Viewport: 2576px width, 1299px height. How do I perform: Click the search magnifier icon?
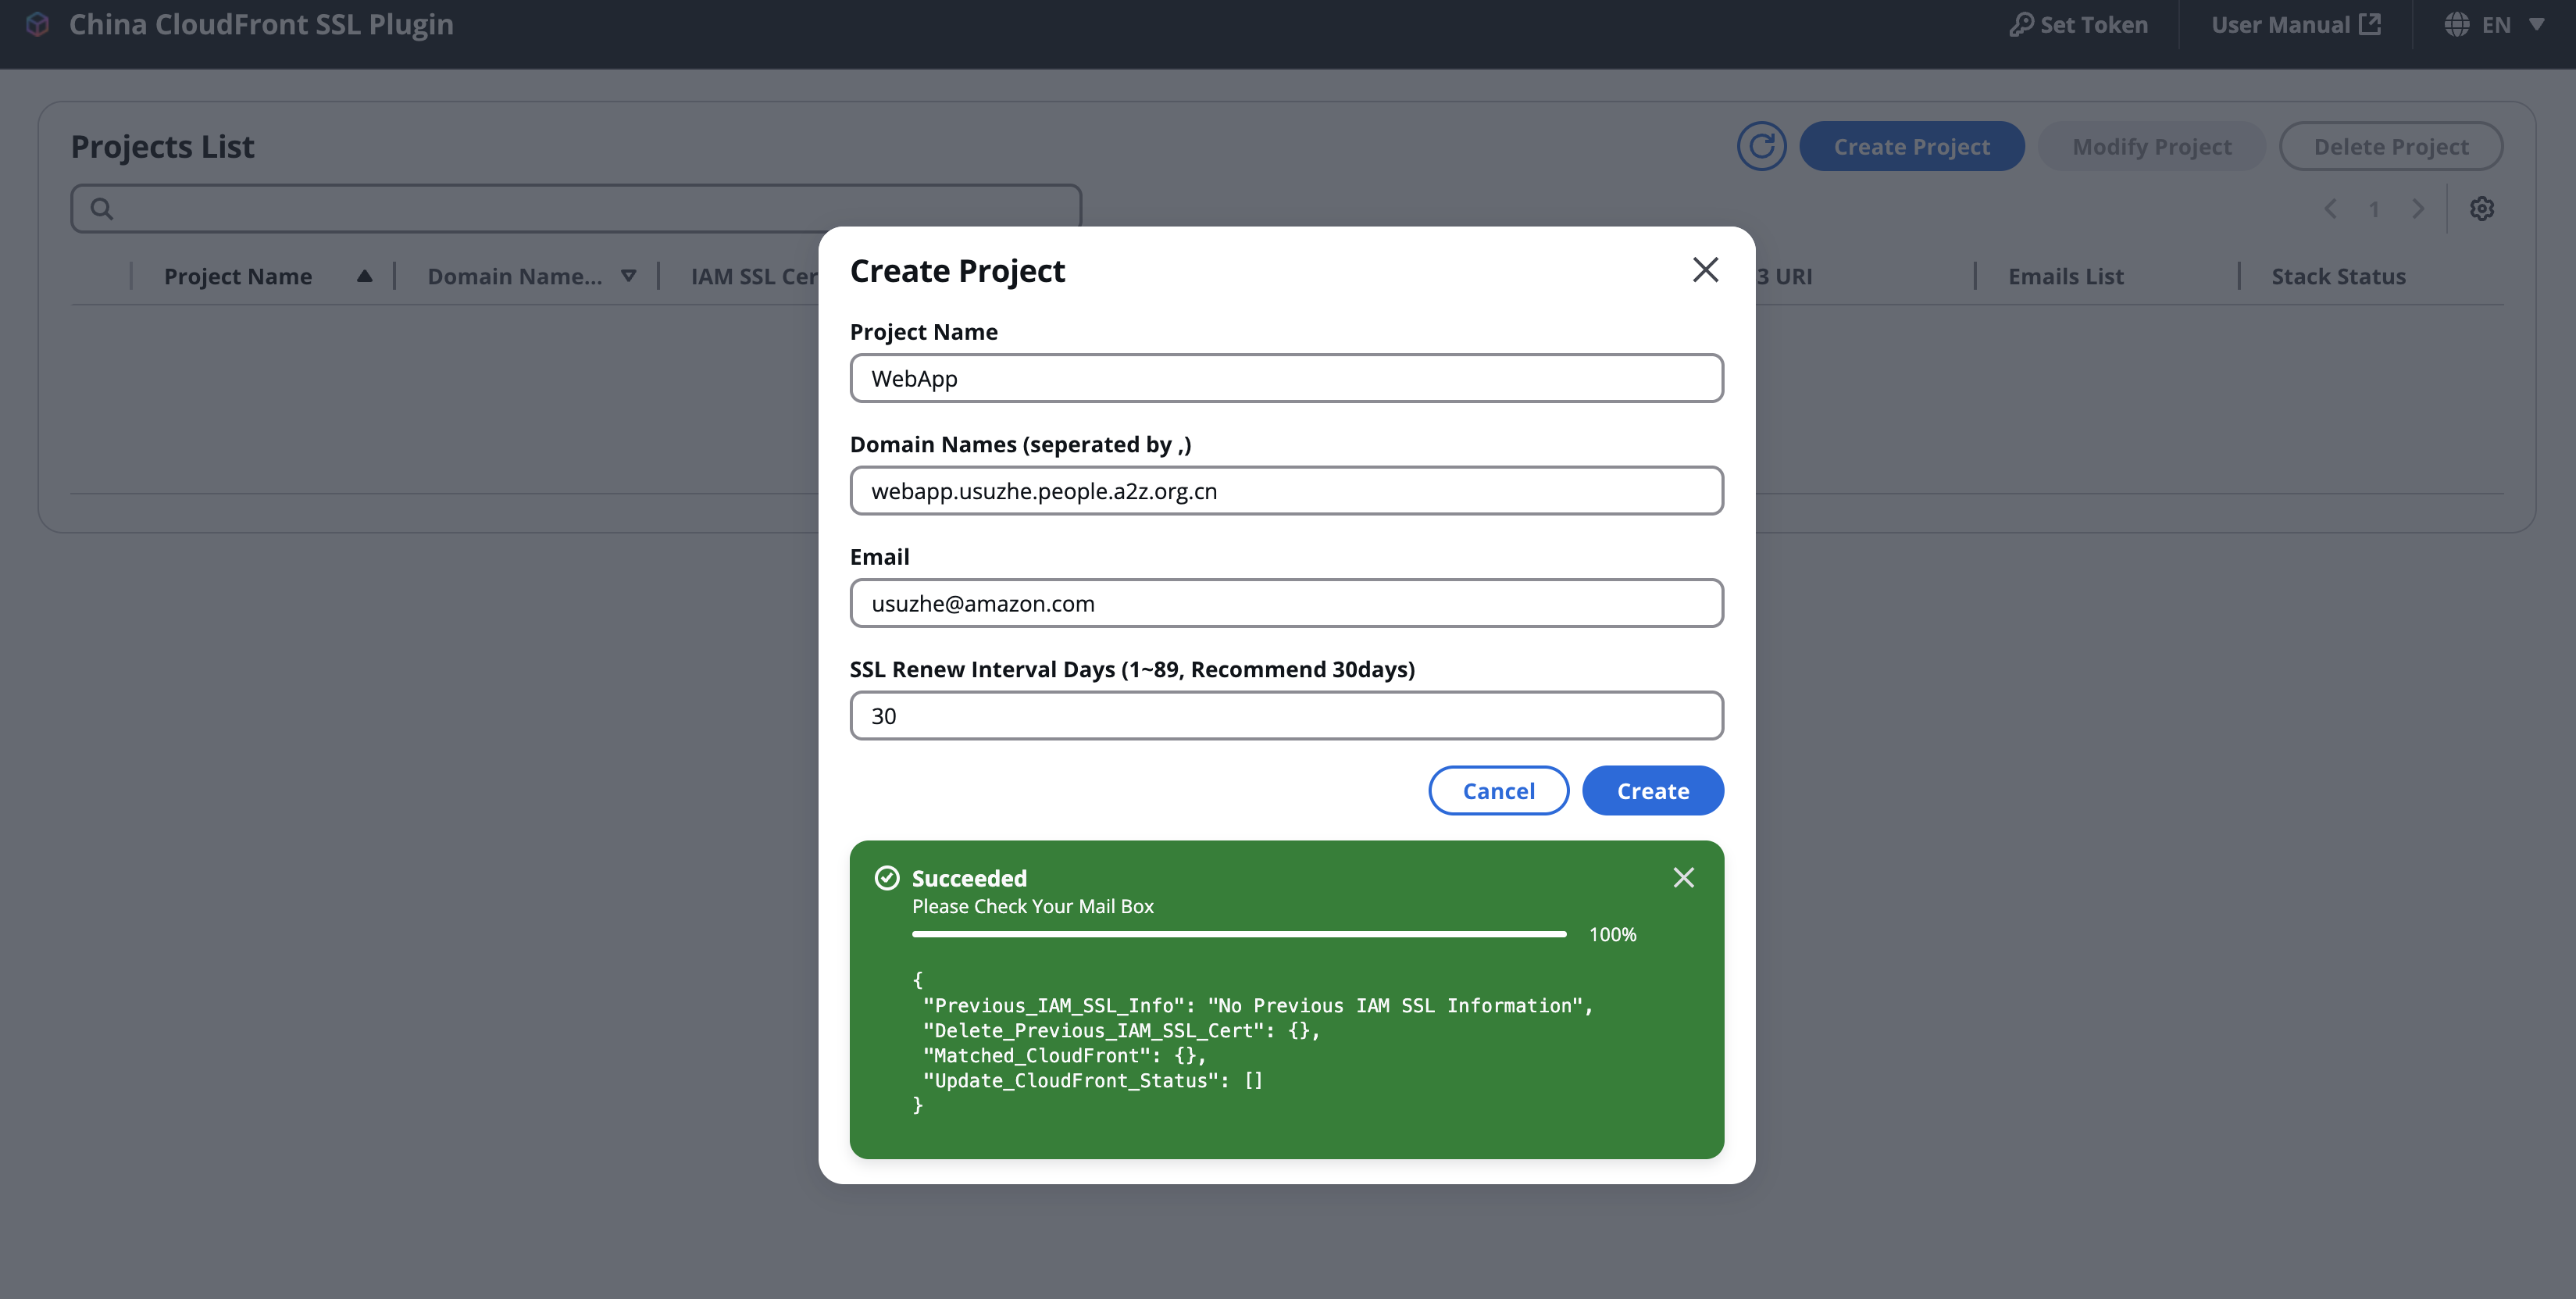click(101, 209)
